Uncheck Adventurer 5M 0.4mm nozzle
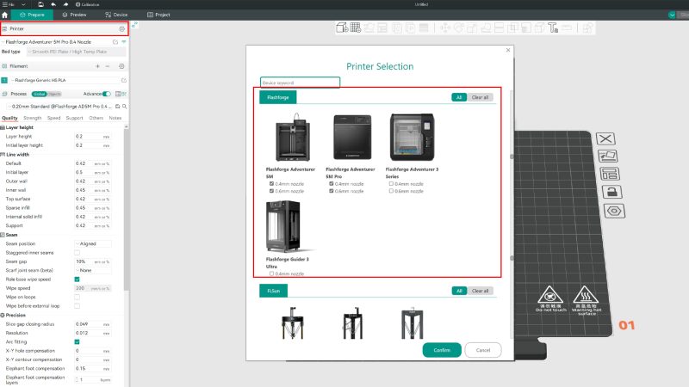The width and height of the screenshot is (689, 387). click(271, 184)
